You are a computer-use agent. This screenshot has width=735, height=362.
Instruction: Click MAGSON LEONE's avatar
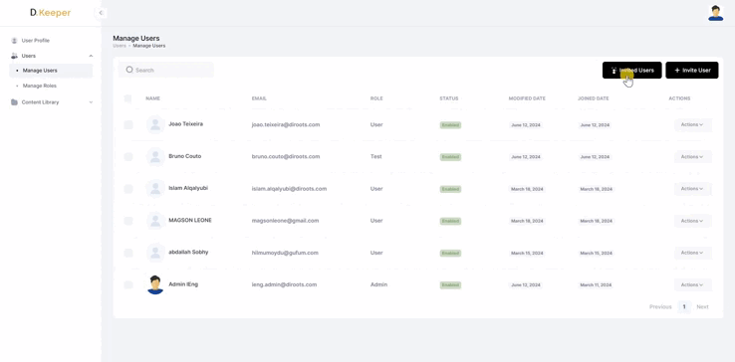point(155,221)
